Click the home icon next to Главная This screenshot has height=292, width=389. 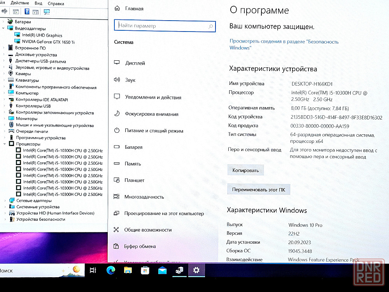click(117, 8)
